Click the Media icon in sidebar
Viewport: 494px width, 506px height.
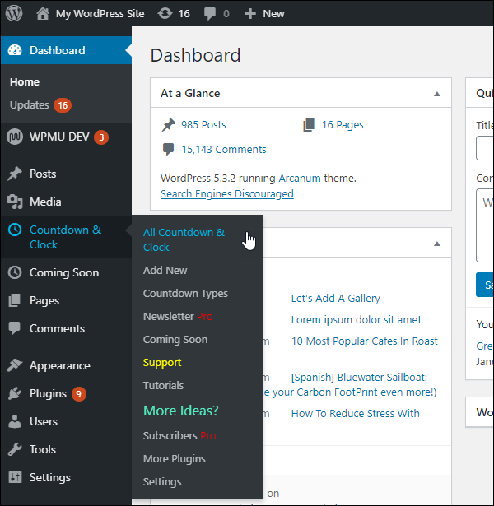(15, 202)
